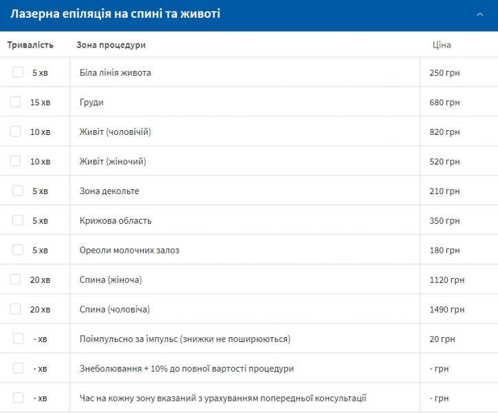Screen dimensions: 498x413
Task: Select the Спина (жіноча) checkbox
Action: (x=16, y=279)
